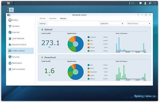Open the main menu grid icon
Viewport: 159px width, 102px height.
8,3
